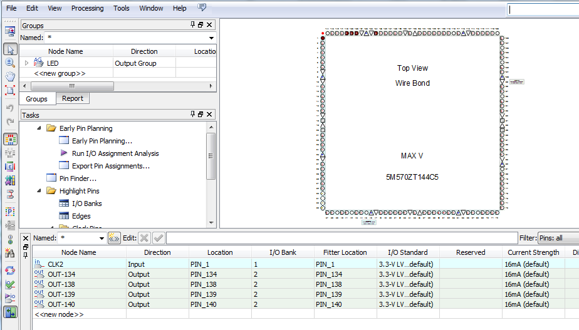Image resolution: width=579 pixels, height=330 pixels.
Task: Float the Groups panel window
Action: (x=201, y=24)
